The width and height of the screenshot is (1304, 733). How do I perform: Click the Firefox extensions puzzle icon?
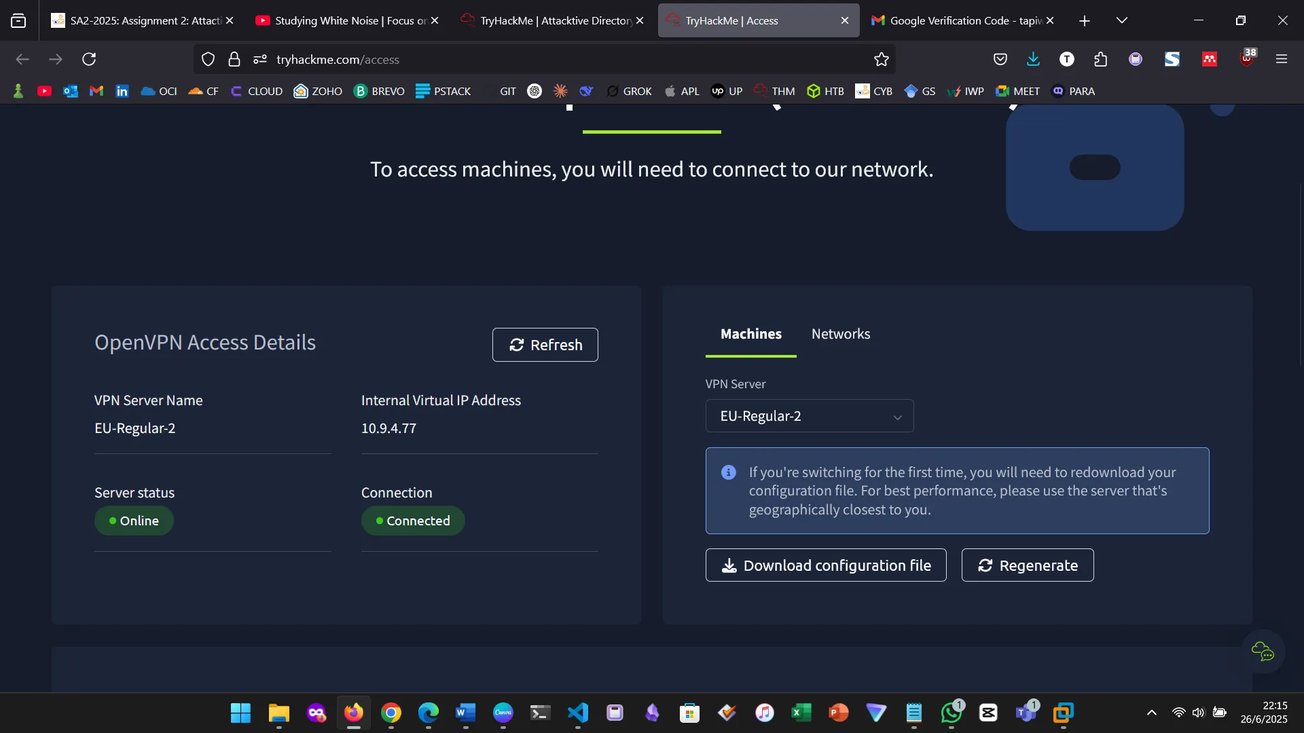click(x=1100, y=59)
